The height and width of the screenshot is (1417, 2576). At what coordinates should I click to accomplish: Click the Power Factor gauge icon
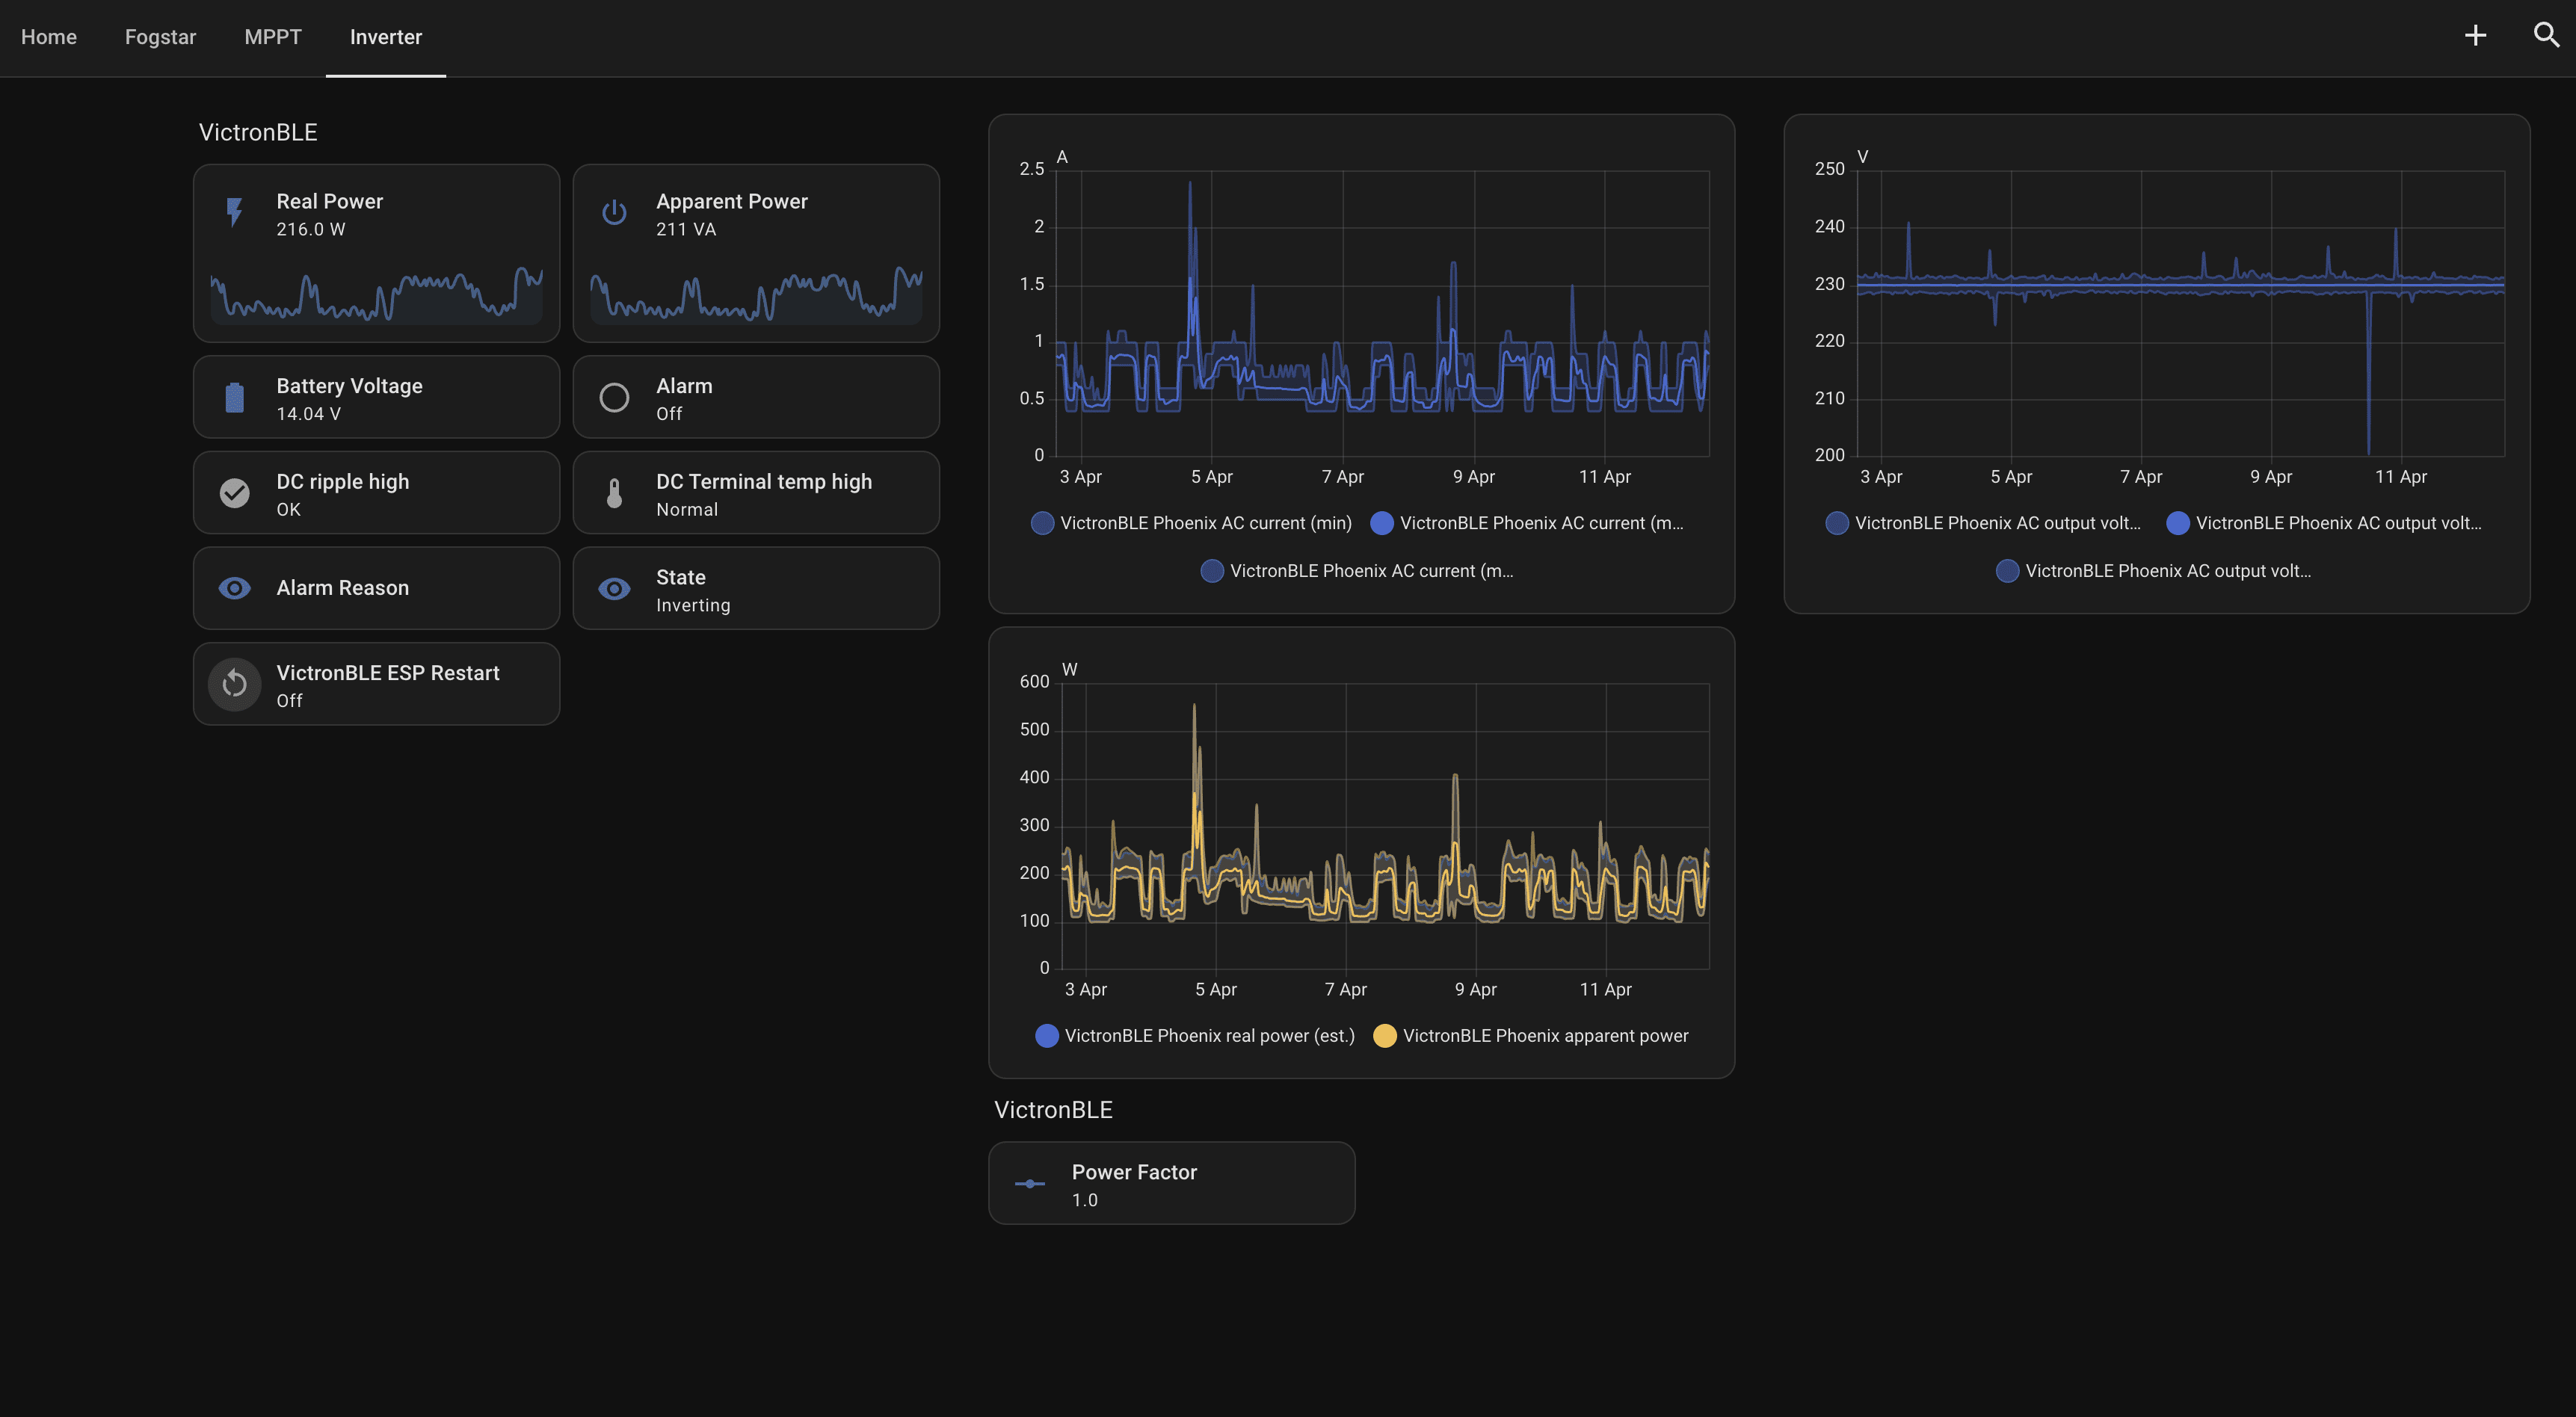coord(1030,1183)
